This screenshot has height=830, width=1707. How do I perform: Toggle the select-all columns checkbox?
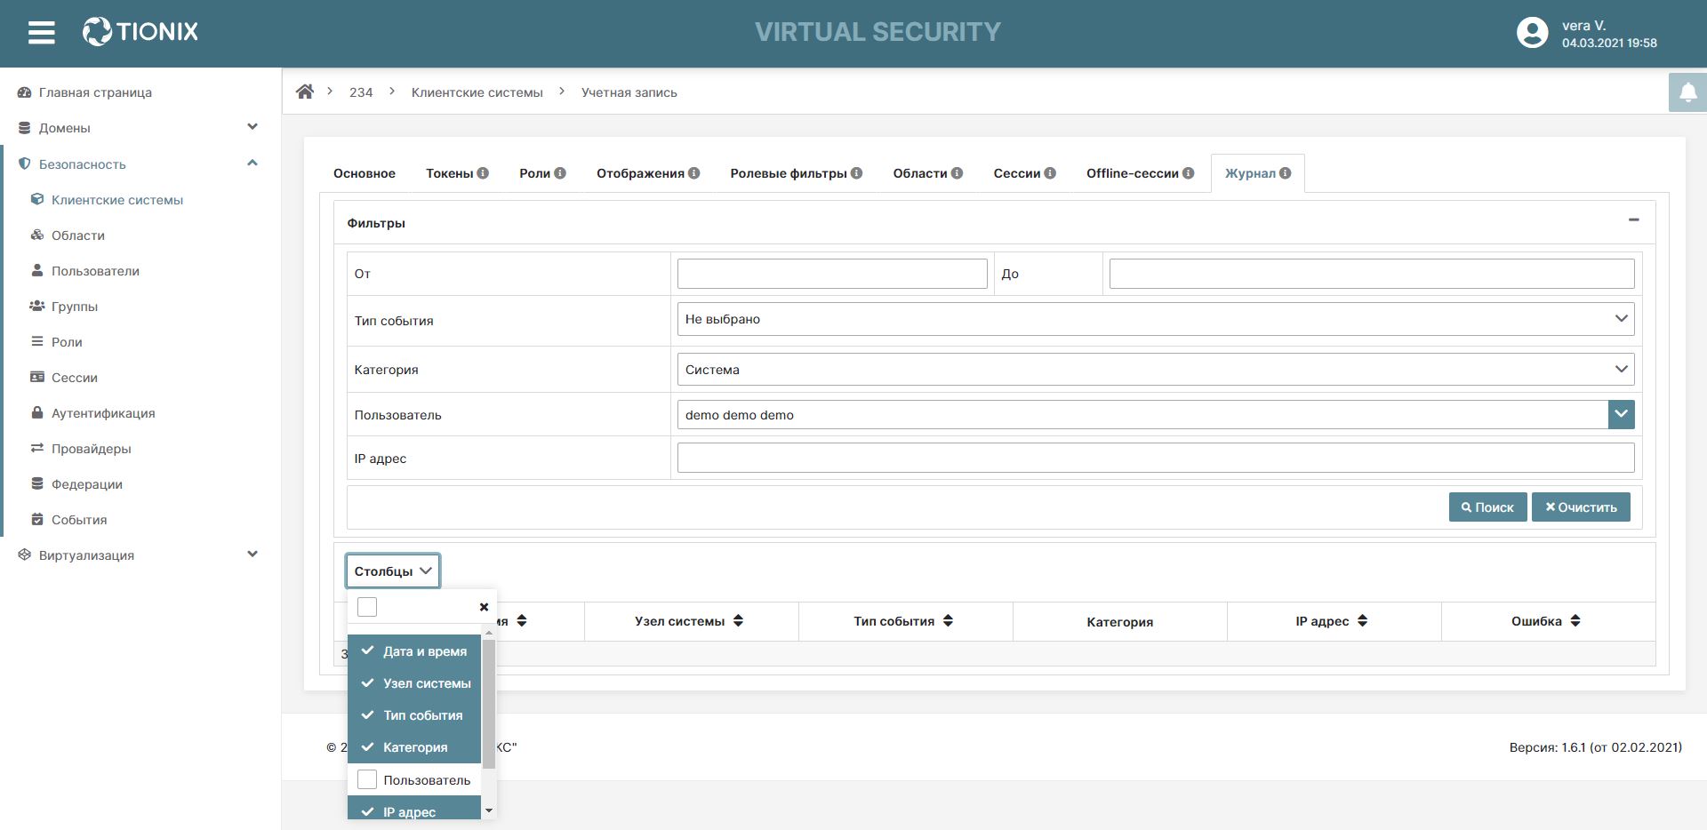tap(367, 607)
